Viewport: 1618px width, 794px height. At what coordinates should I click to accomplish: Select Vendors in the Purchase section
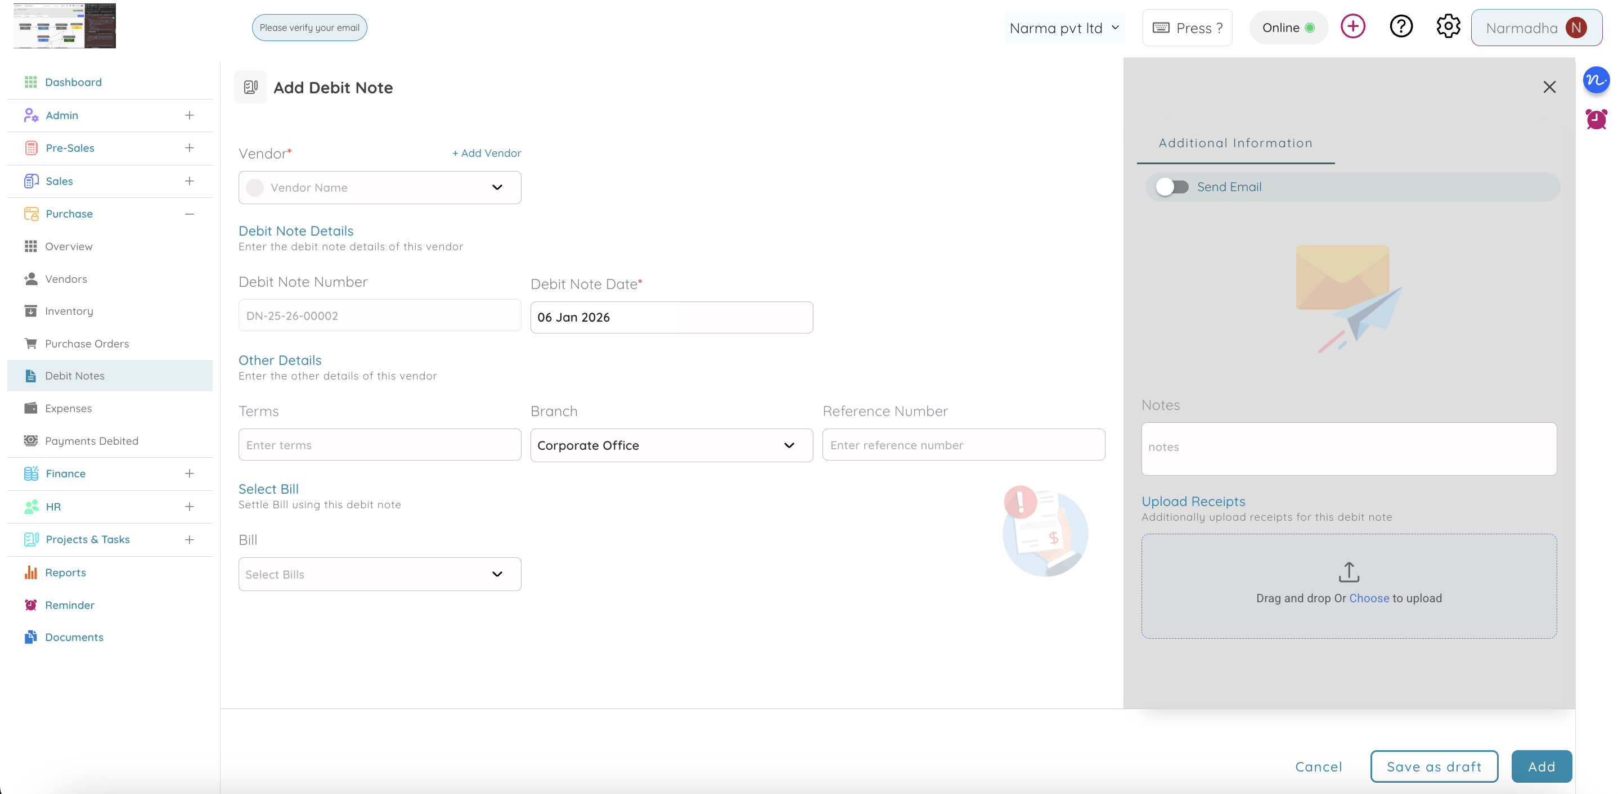click(66, 279)
